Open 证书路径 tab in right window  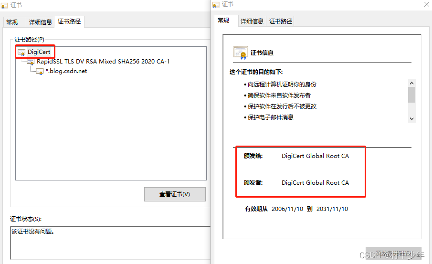coord(281,21)
